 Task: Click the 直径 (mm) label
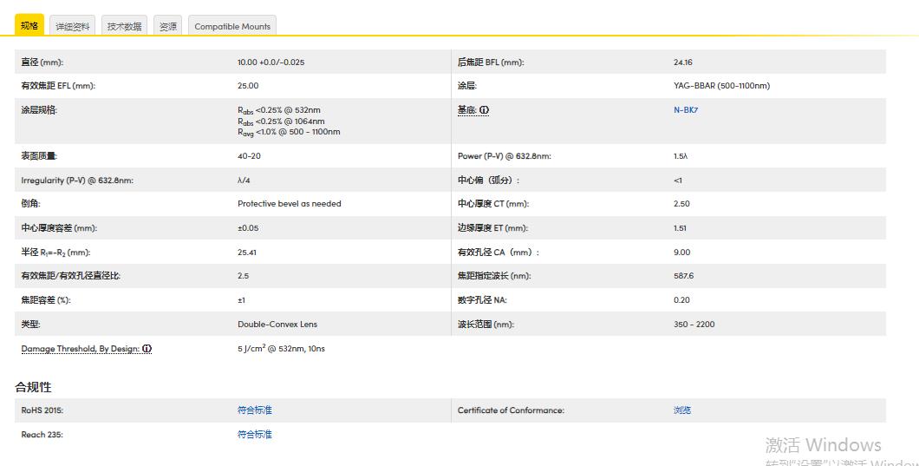click(42, 62)
